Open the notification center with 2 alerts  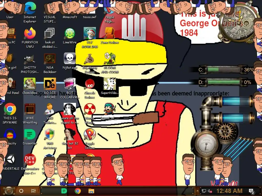point(252,191)
